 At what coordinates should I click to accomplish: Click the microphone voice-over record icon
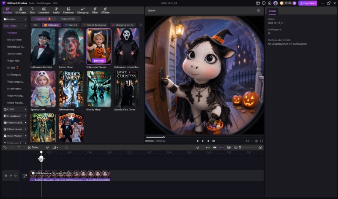point(197,148)
